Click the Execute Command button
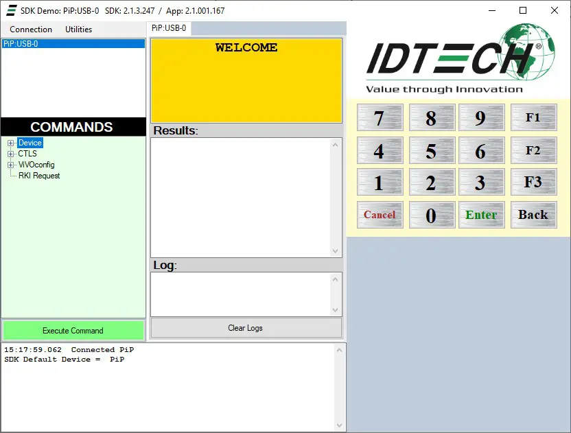The height and width of the screenshot is (433, 571). point(73,330)
